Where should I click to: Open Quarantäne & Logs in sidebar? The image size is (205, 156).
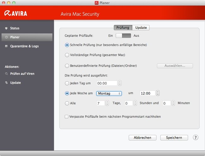pyautogui.click(x=27, y=46)
